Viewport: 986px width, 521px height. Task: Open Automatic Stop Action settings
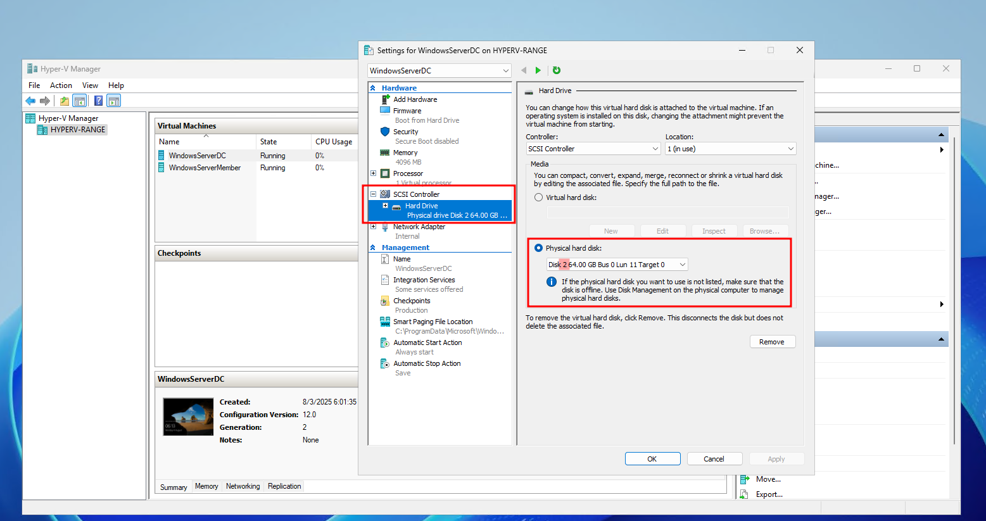[x=427, y=363]
